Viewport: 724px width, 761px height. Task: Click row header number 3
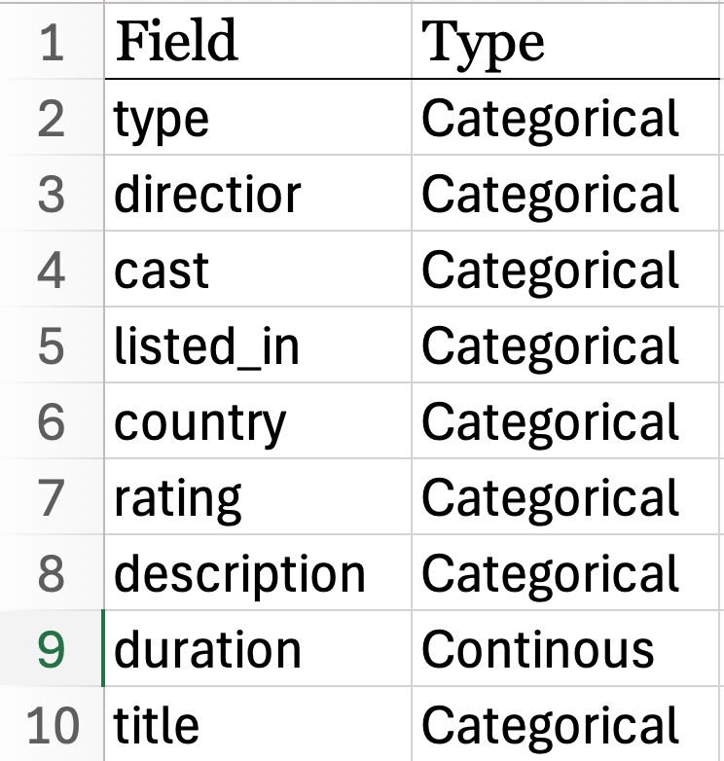tap(51, 195)
